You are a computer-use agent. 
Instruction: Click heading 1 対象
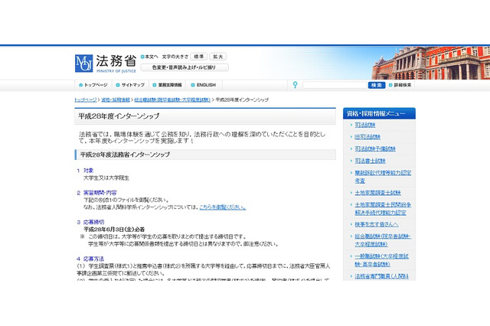coord(85,171)
